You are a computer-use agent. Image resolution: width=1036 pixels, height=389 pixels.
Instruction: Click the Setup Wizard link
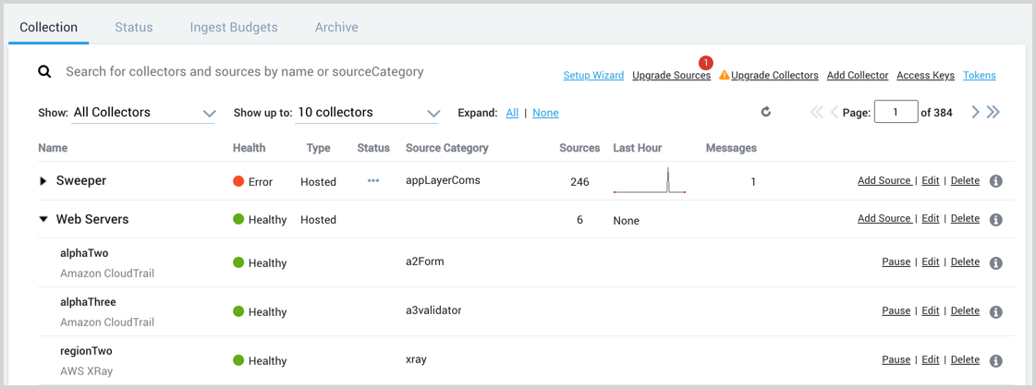[x=593, y=76]
